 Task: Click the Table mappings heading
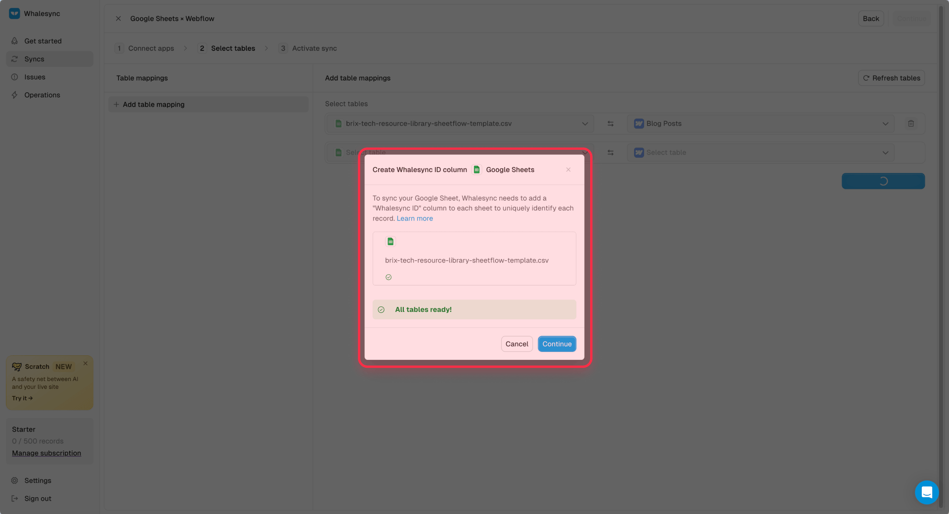pyautogui.click(x=142, y=78)
